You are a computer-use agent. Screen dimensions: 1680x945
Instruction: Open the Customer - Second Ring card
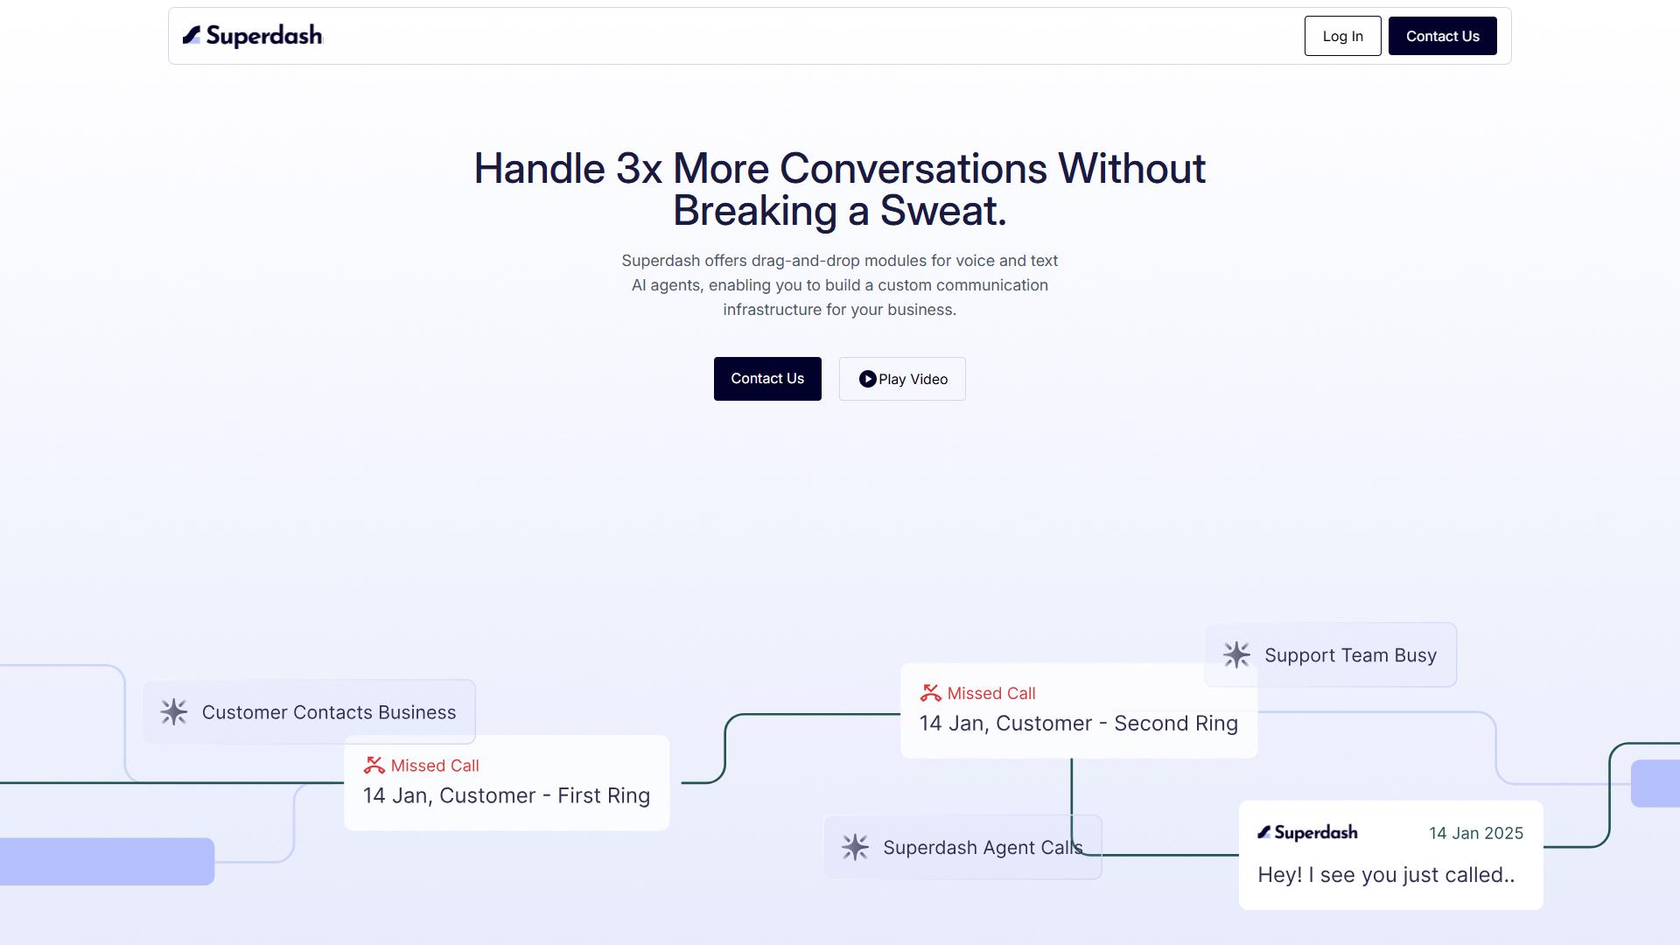click(x=1079, y=710)
